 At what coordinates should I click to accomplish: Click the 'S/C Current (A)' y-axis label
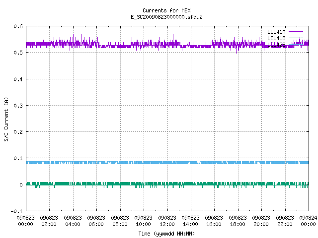point(6,119)
